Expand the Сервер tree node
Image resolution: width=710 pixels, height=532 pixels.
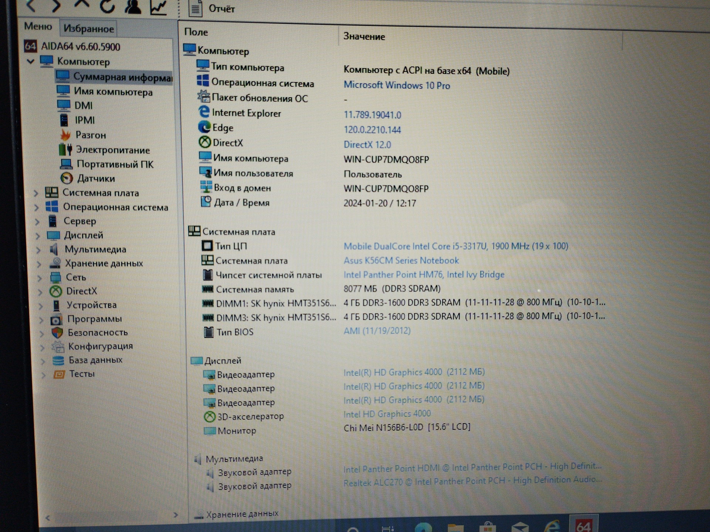click(x=37, y=221)
